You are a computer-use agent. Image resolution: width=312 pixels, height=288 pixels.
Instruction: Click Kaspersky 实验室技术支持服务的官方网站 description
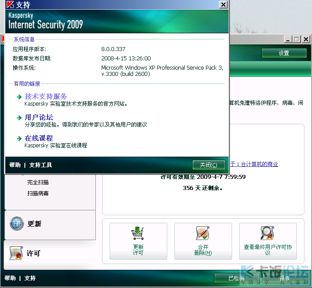point(76,104)
